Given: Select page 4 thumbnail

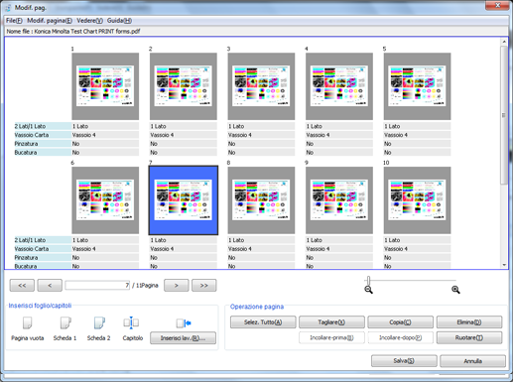Looking at the screenshot, I should click(x=339, y=86).
